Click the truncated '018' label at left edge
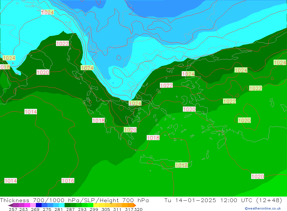This screenshot has width=287, height=211. coord(5,67)
